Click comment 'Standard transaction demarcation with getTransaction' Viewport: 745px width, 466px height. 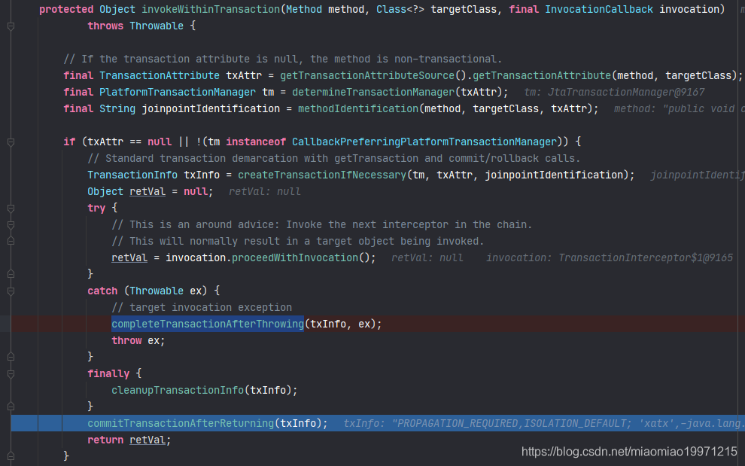[x=333, y=158]
